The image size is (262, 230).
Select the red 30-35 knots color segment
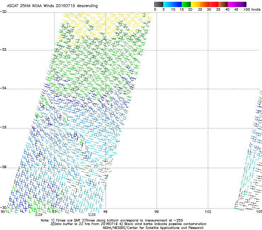coord(214,4)
